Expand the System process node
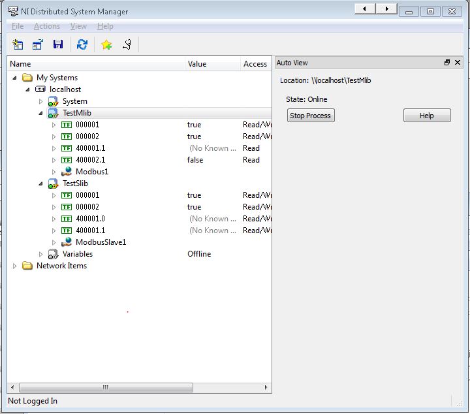The height and width of the screenshot is (414, 470). click(40, 101)
